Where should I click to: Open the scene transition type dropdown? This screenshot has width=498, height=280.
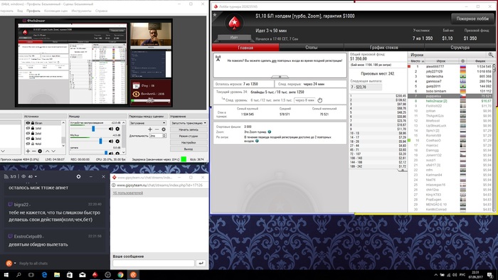click(148, 123)
